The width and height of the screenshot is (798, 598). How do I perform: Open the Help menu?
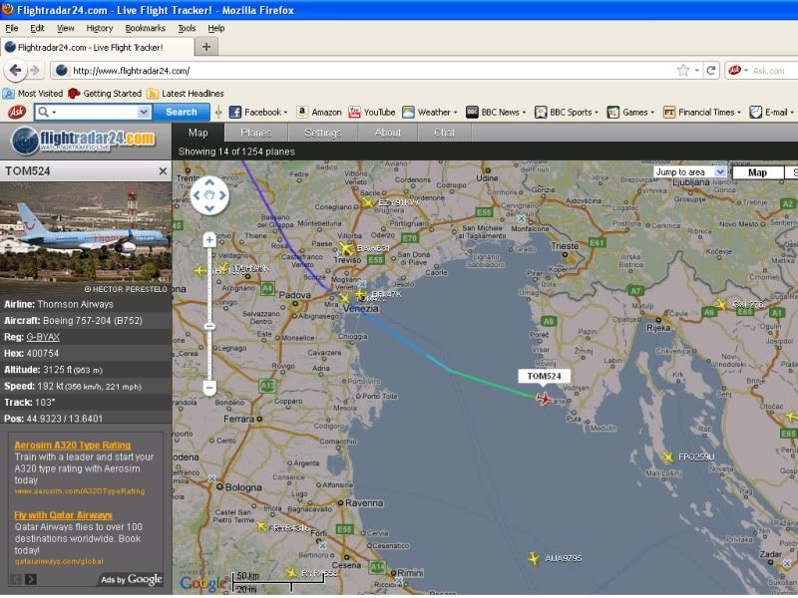click(215, 28)
